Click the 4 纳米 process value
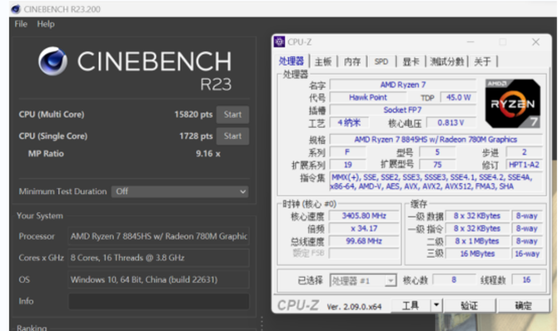 [349, 122]
